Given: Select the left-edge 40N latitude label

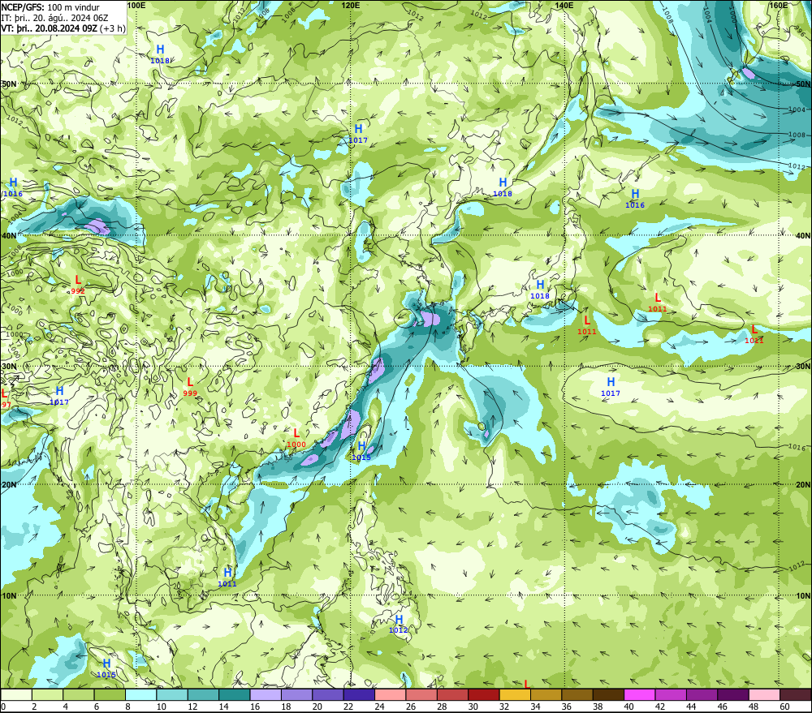Looking at the screenshot, I should (x=9, y=235).
